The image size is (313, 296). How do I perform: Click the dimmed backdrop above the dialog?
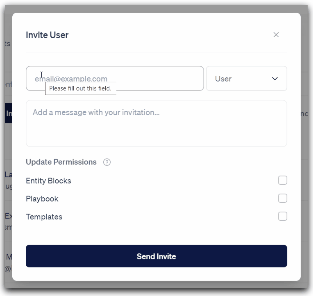(156, 9)
